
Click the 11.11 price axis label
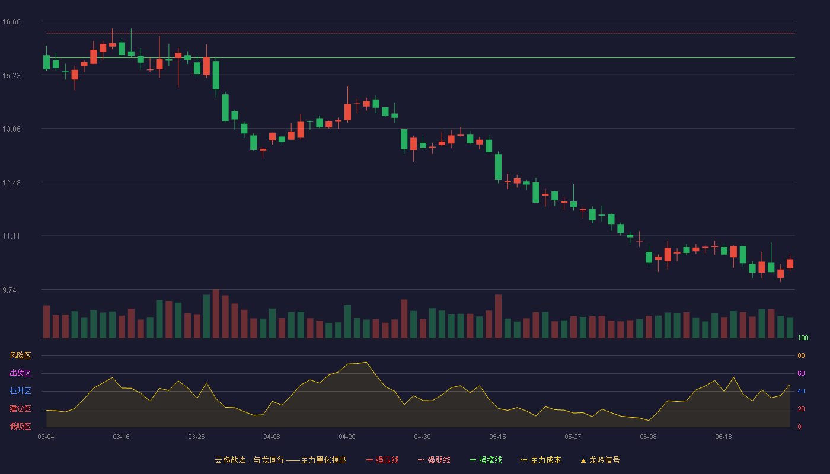[x=11, y=236]
